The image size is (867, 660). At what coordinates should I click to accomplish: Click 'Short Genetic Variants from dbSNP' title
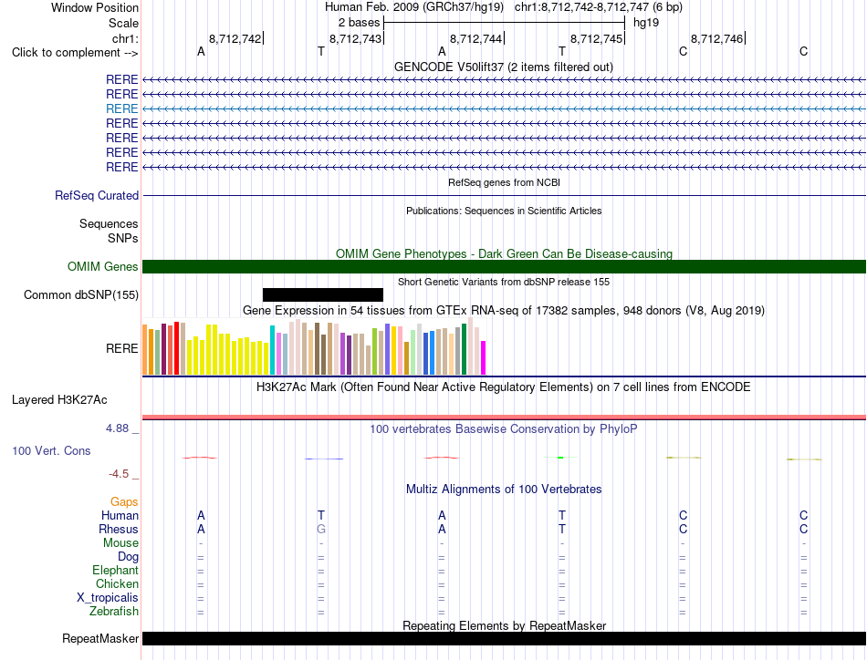pos(504,282)
